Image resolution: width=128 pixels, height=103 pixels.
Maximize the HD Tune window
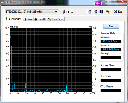114,2
